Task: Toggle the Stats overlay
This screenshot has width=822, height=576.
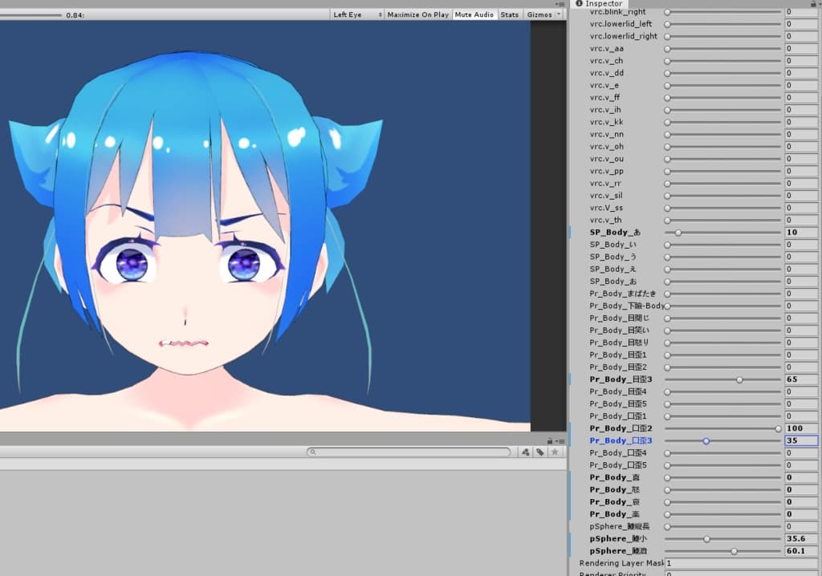Action: [x=509, y=14]
